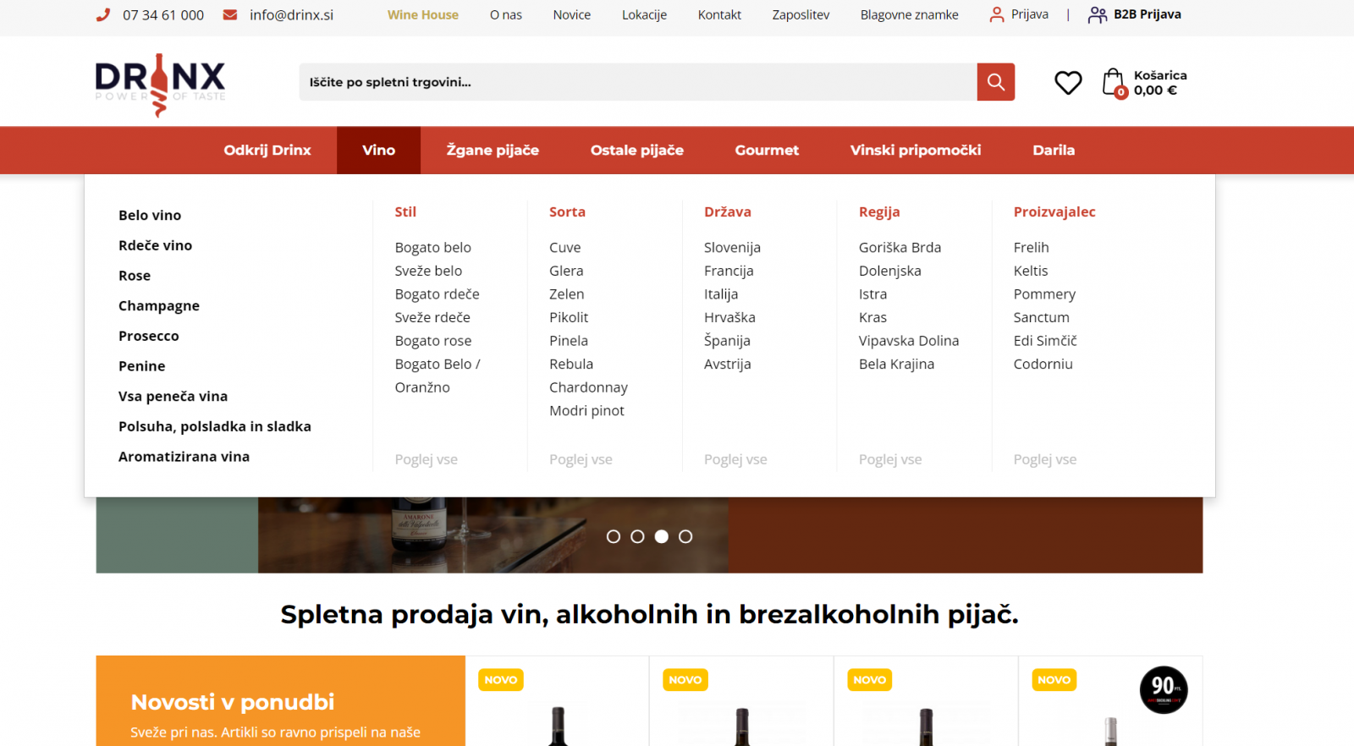Screen dimensions: 1354x746
Task: Open the shopping cart bag icon
Action: coord(1114,82)
